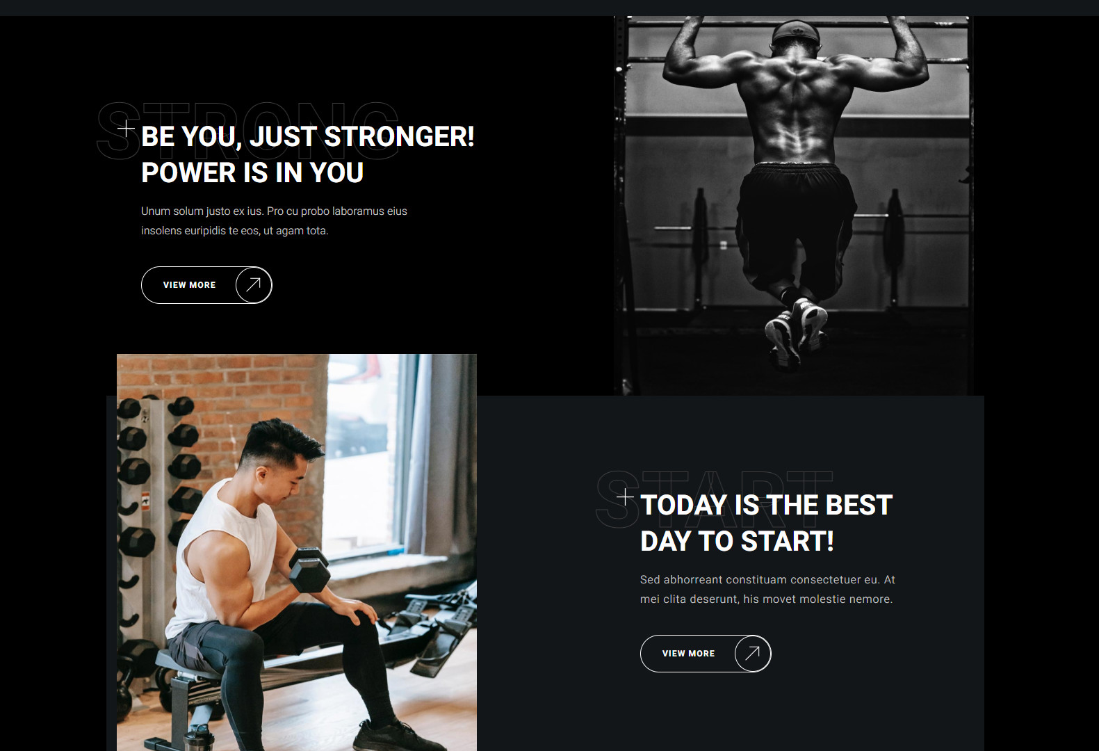Click the 'POWER IS IN YOU' heading line
Image resolution: width=1099 pixels, height=751 pixels.
point(252,173)
